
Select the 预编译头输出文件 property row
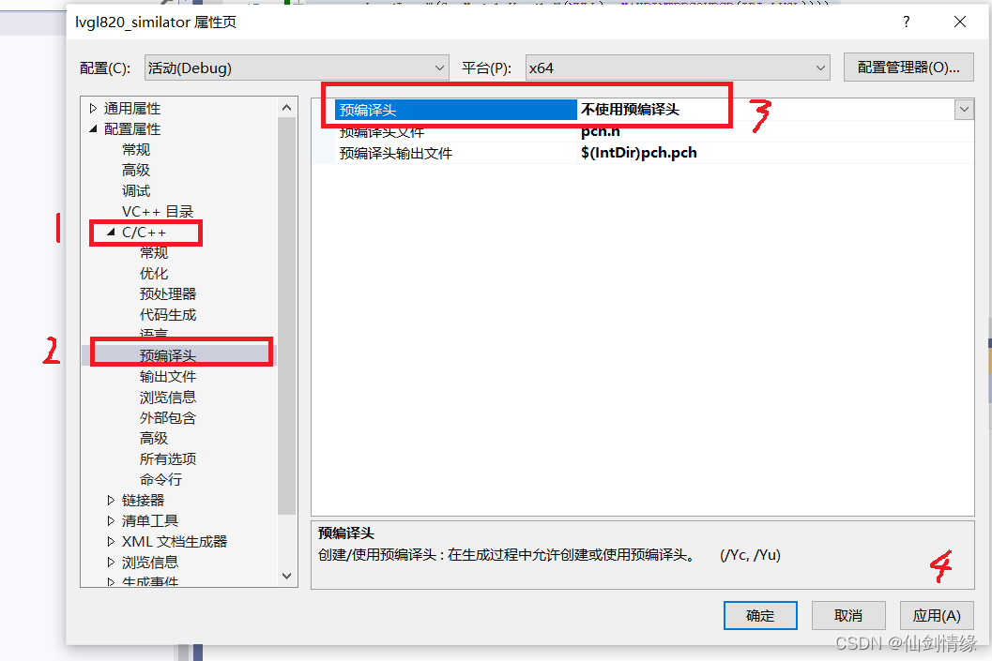coord(643,153)
